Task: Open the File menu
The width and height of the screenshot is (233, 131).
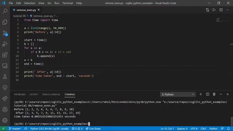Action: [11, 3]
